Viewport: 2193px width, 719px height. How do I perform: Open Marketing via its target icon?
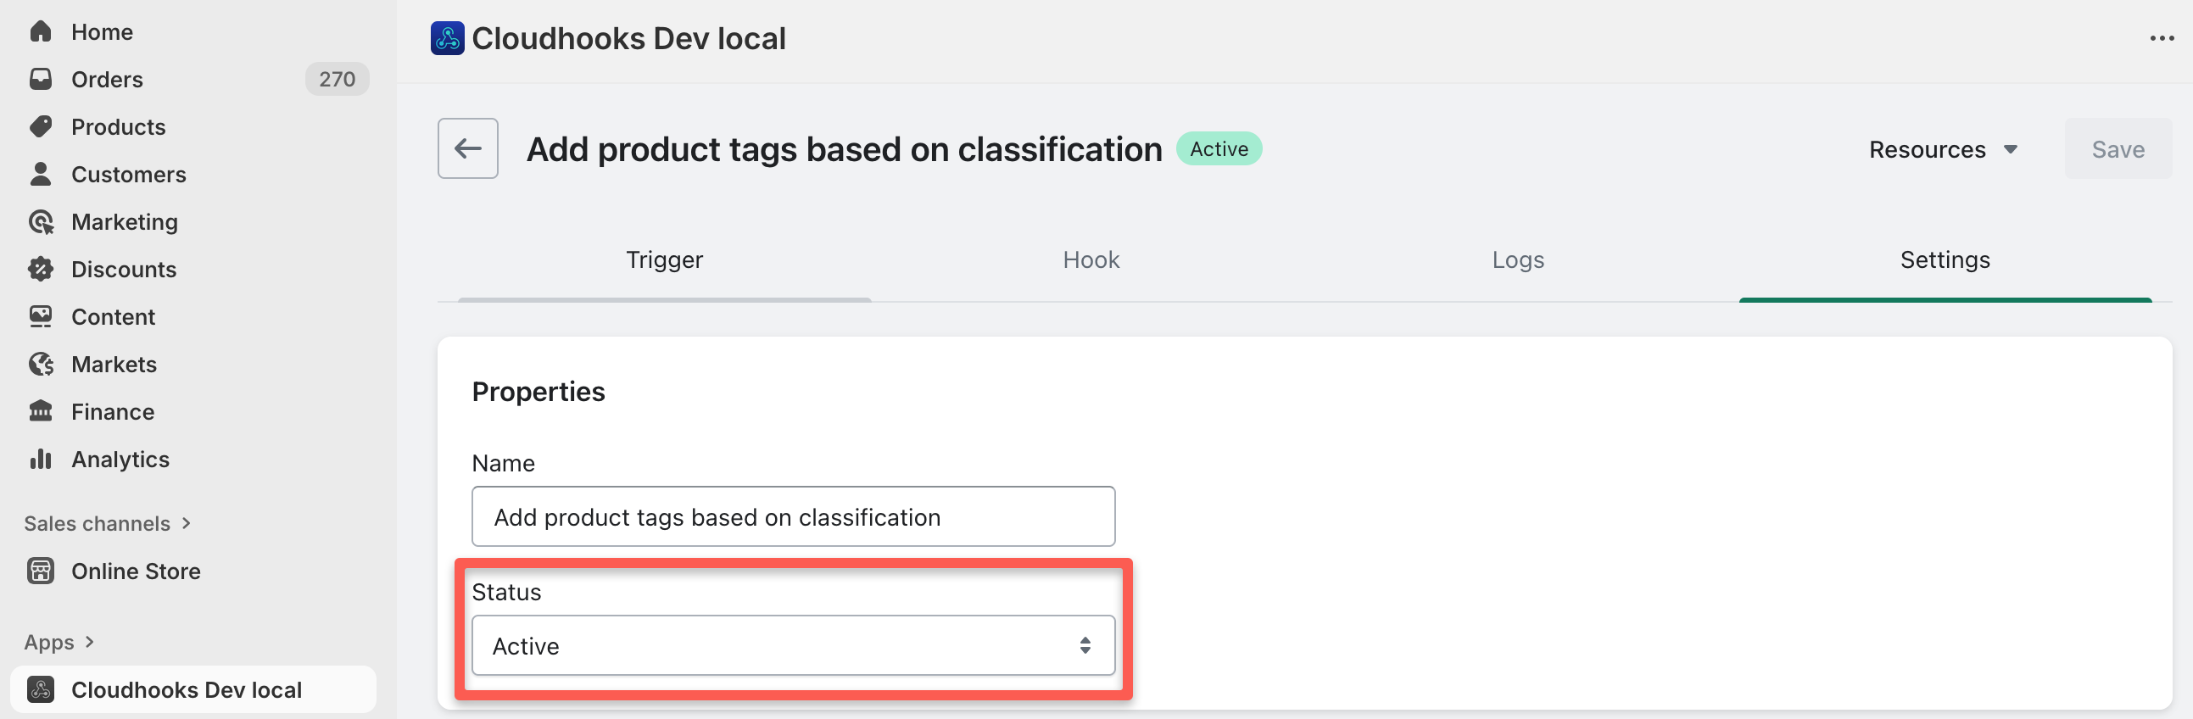click(40, 222)
